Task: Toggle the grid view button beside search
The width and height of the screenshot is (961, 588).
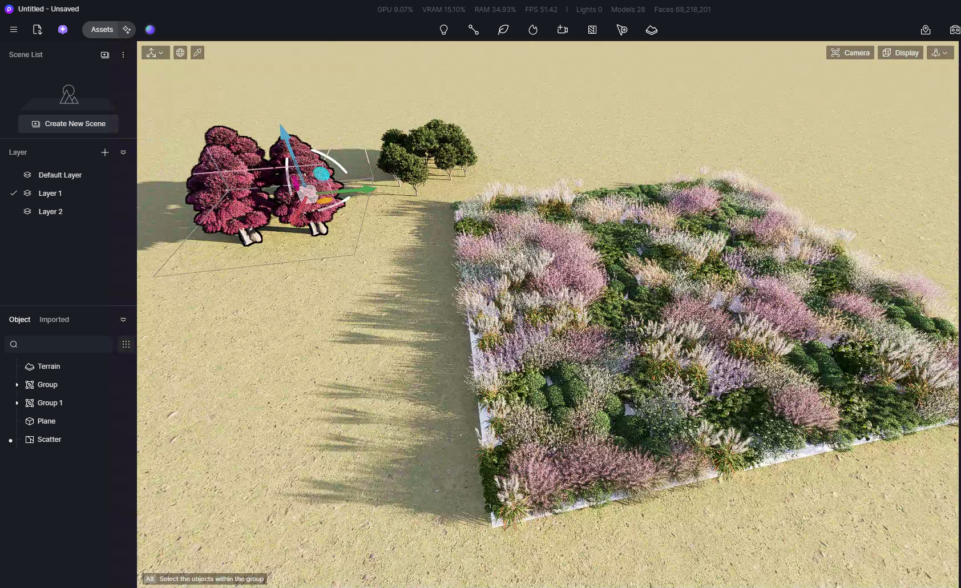Action: [x=126, y=344]
